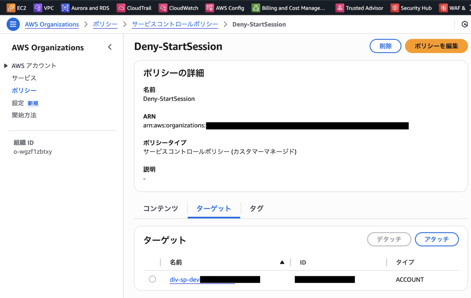Click the 削除 button
Screen dimensions: 471x298
tap(385, 46)
